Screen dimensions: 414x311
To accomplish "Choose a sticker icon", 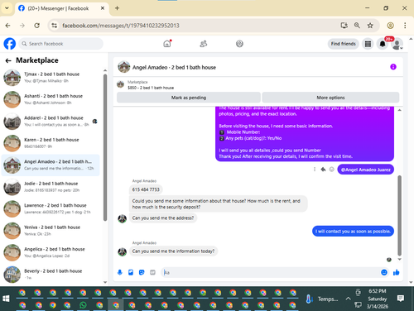I will click(142, 272).
